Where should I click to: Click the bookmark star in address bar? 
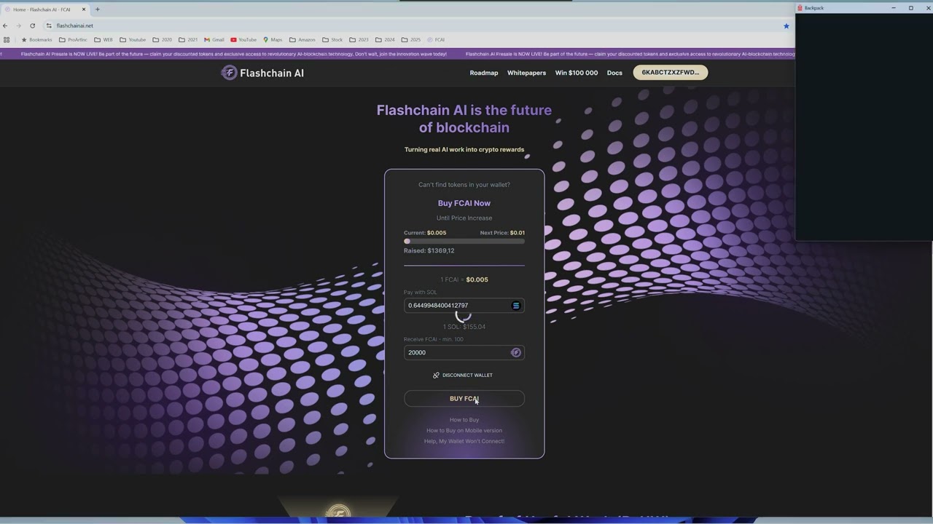tap(786, 25)
